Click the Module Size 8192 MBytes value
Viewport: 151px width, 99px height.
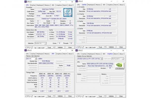(46, 61)
